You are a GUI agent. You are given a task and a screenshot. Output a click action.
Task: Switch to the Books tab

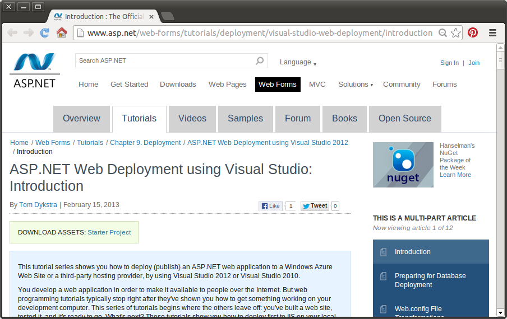(x=345, y=119)
